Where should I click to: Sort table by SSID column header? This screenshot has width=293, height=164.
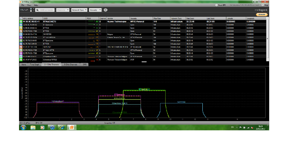coord(65,18)
